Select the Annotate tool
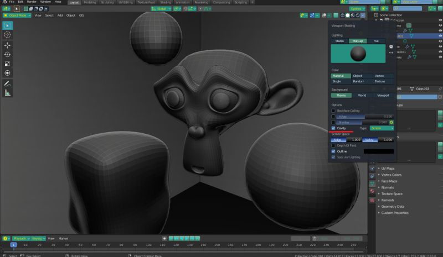Image resolution: width=443 pixels, height=257 pixels. (x=7, y=84)
